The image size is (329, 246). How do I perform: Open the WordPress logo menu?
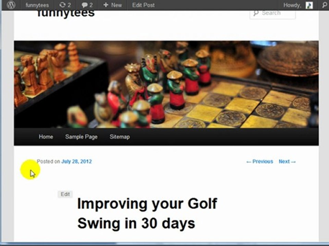click(x=11, y=5)
